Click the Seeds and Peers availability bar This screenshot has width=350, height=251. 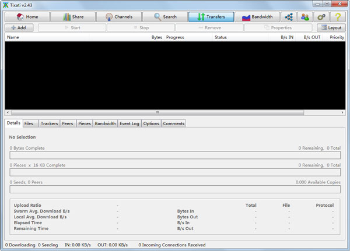pos(175,189)
